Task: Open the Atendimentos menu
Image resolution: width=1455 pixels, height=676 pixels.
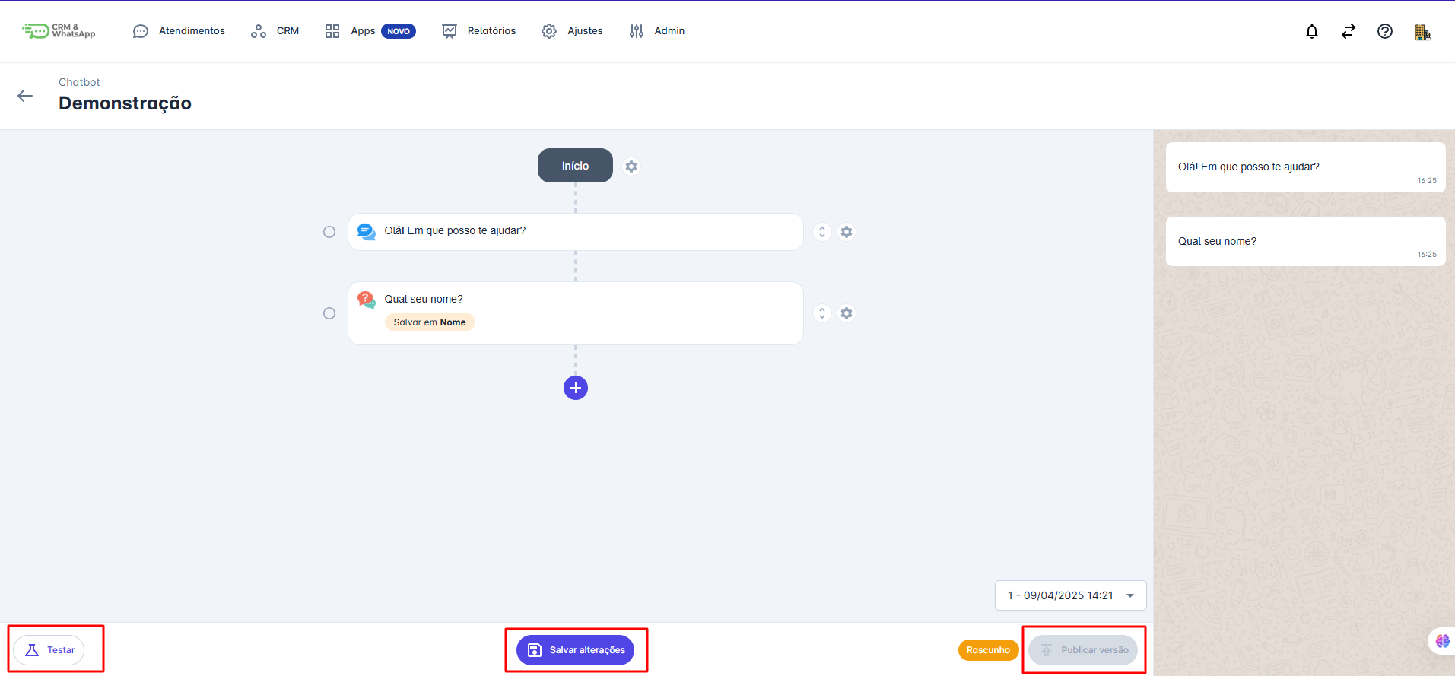Action: 179,31
